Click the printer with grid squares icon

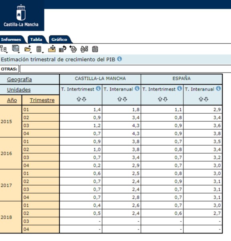point(84,49)
